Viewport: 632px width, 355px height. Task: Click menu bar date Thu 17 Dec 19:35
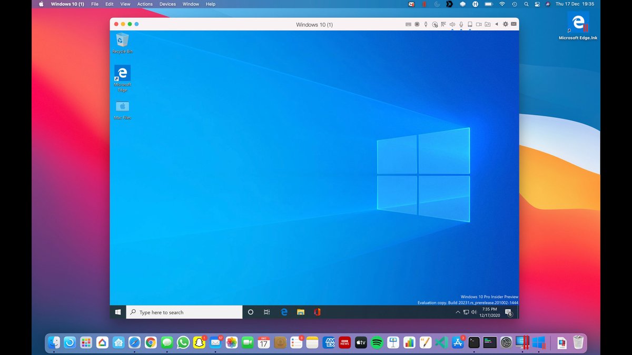pyautogui.click(x=575, y=4)
